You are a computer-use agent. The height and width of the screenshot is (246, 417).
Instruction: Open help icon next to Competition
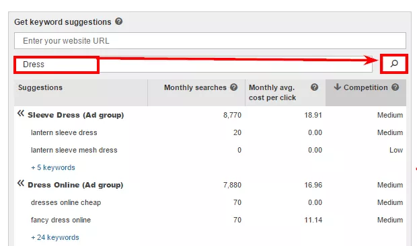click(x=395, y=87)
